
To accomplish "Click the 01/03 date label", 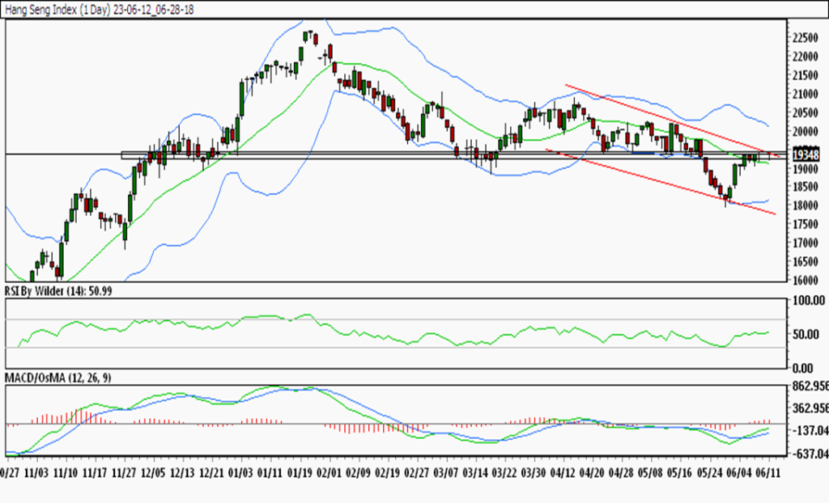I will (241, 471).
